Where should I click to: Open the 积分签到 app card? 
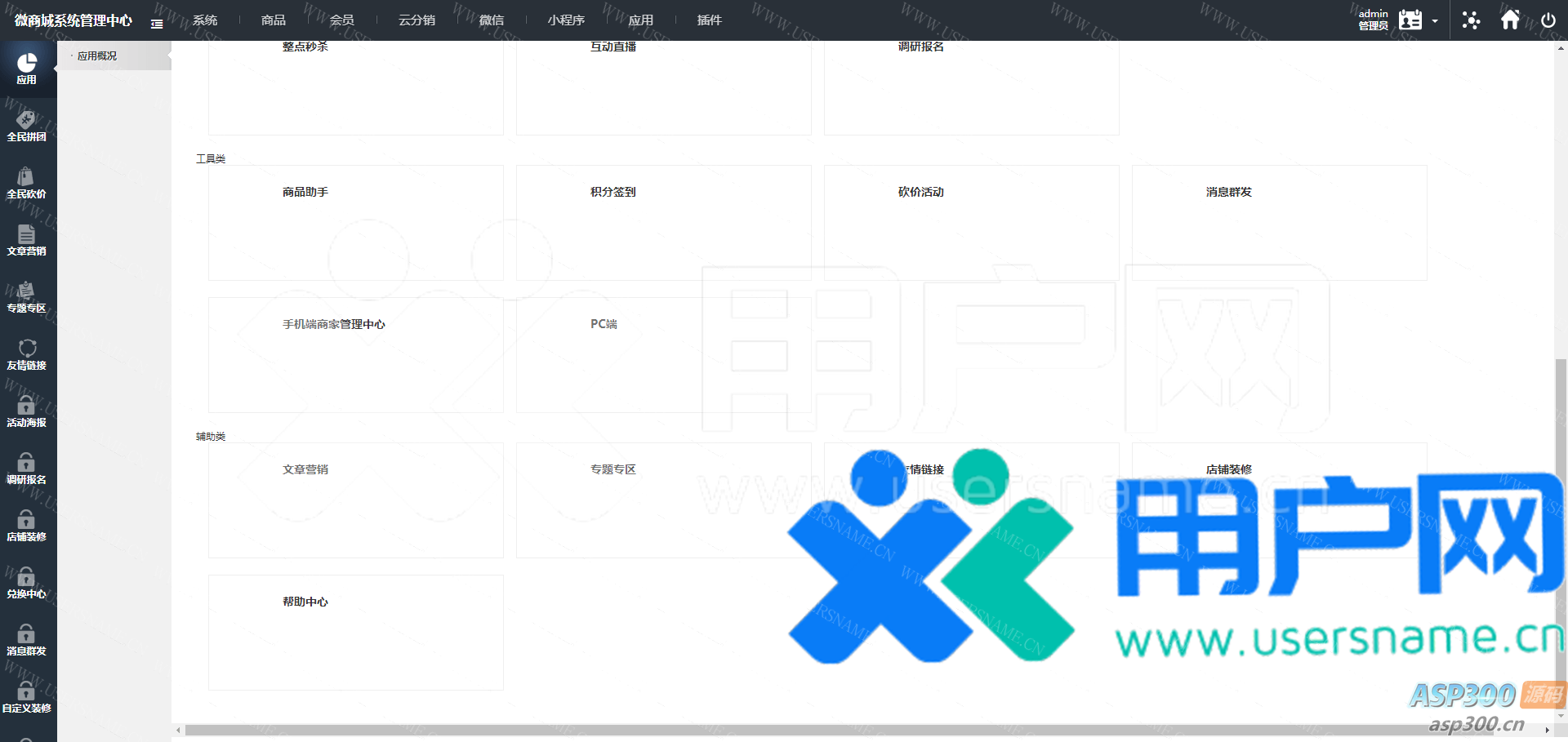click(663, 222)
